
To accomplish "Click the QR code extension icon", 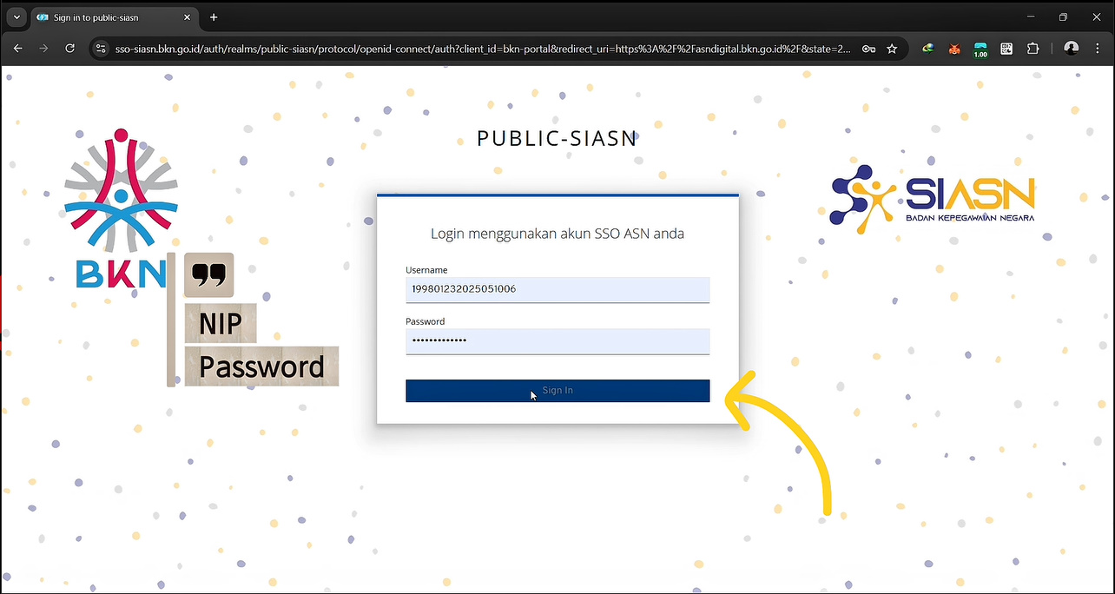I will [1006, 49].
